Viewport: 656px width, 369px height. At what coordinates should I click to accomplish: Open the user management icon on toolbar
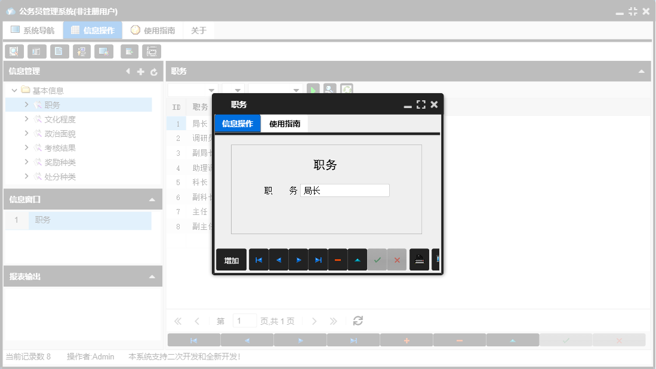[x=82, y=51]
